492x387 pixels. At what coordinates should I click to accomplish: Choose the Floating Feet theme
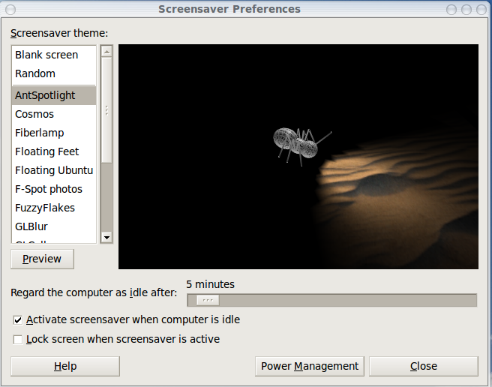tap(54, 151)
